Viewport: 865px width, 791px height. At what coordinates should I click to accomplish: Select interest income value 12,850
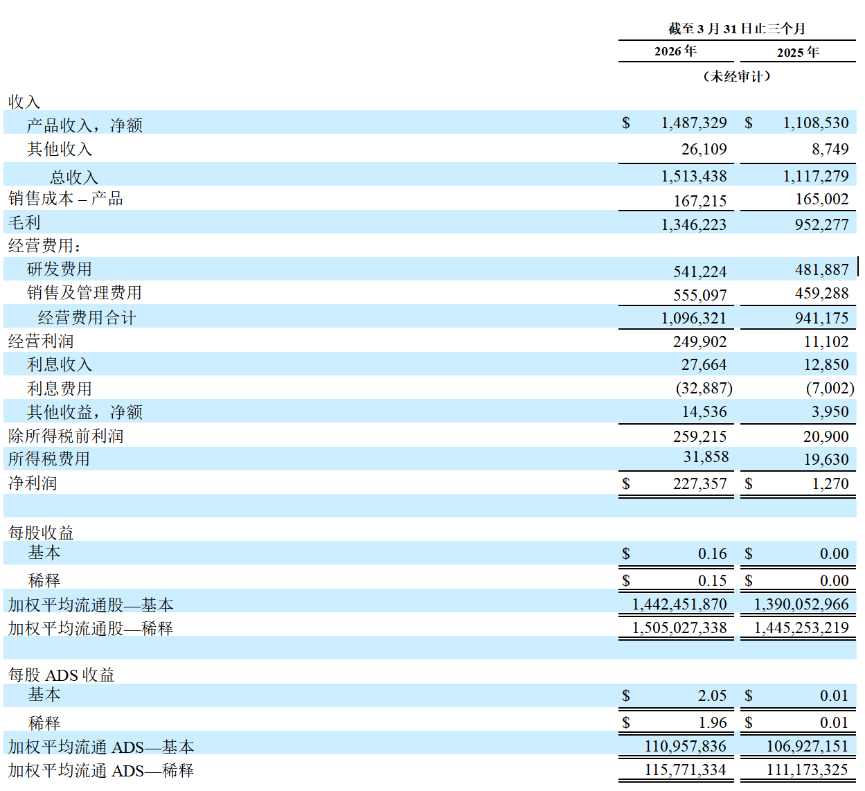826,365
